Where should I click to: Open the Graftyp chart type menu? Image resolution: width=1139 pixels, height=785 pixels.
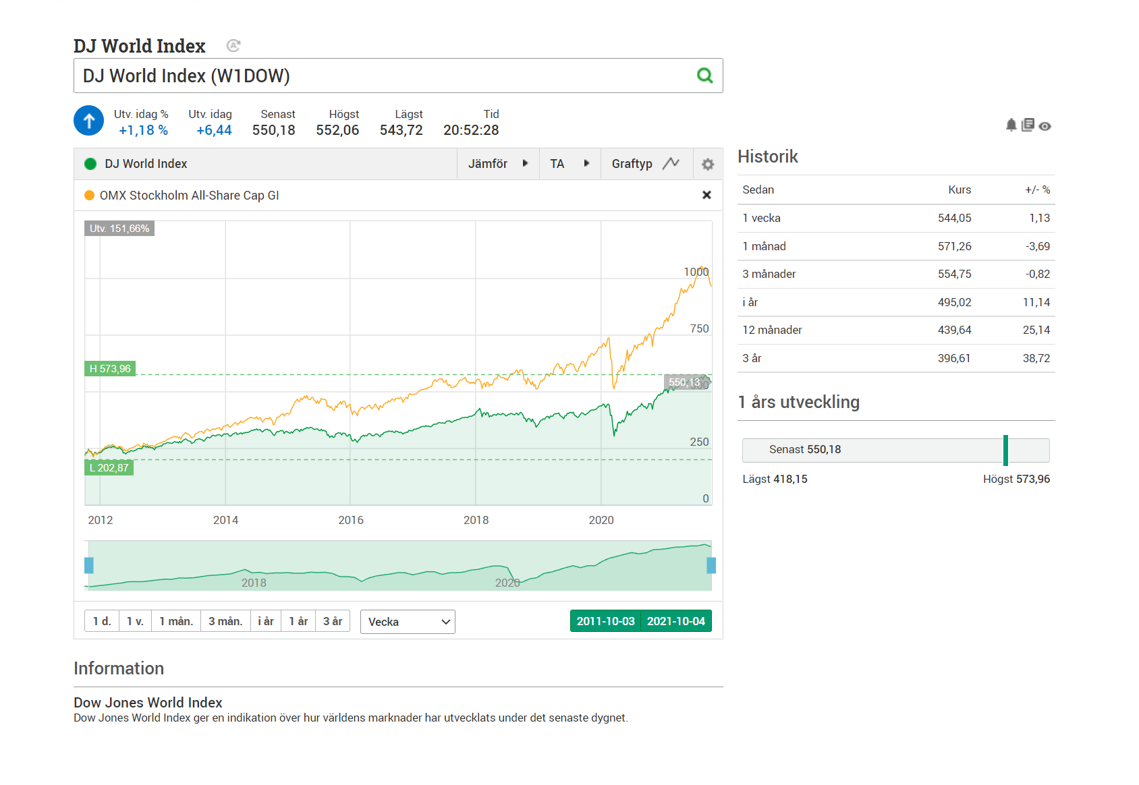(x=645, y=164)
